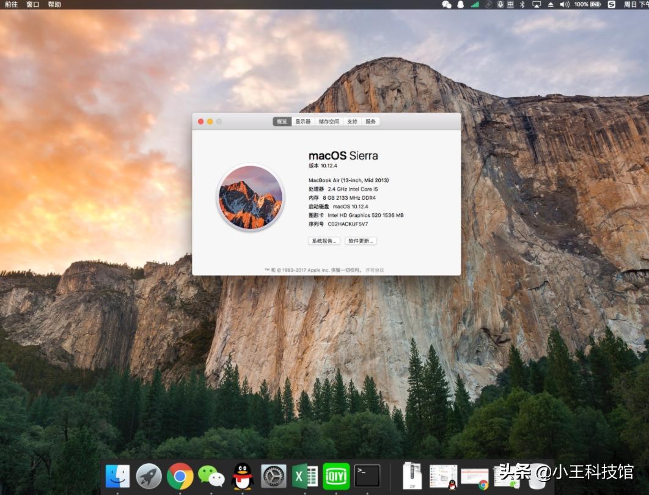Viewport: 649px width, 495px height.
Task: Open the iQIYI app in Dock
Action: [x=336, y=476]
